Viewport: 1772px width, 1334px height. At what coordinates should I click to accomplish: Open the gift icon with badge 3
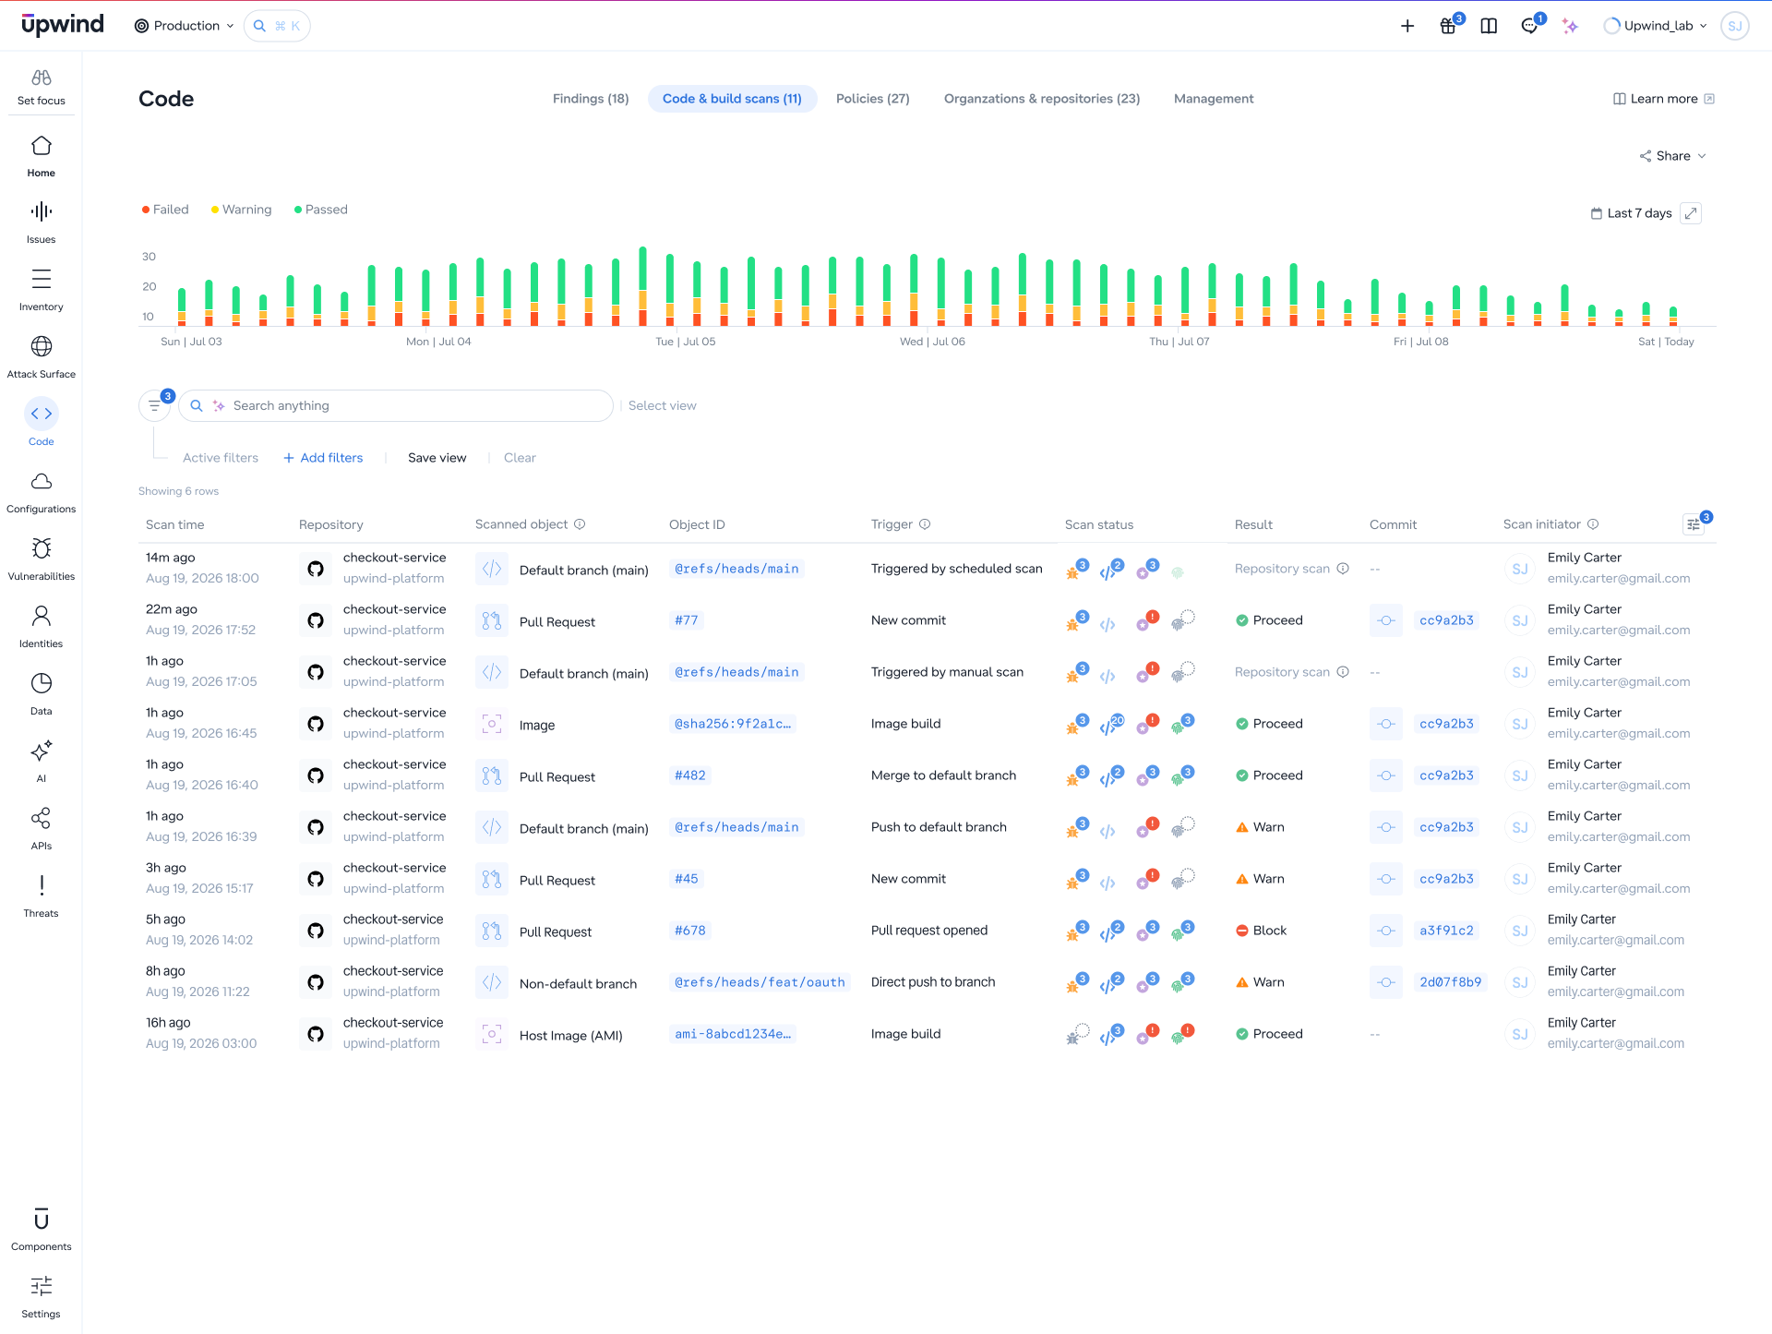[x=1450, y=25]
